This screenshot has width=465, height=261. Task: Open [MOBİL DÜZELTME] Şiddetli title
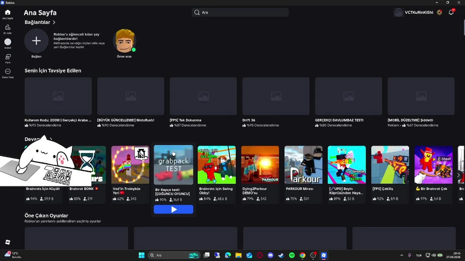point(410,120)
